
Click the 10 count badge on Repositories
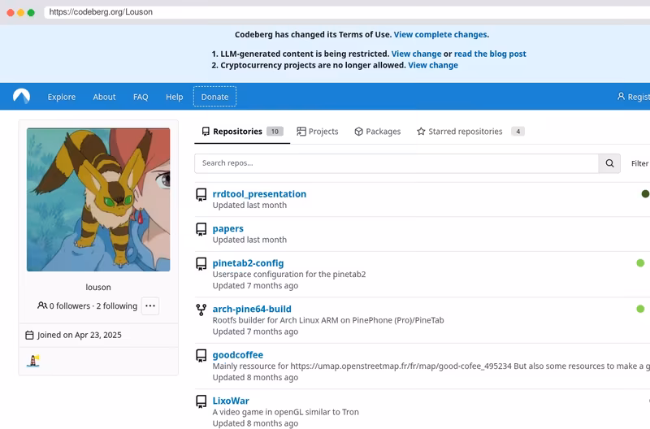[x=275, y=132]
